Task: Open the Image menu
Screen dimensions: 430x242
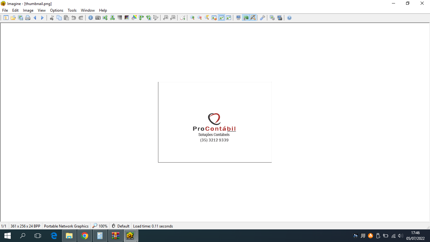Action: 28,10
